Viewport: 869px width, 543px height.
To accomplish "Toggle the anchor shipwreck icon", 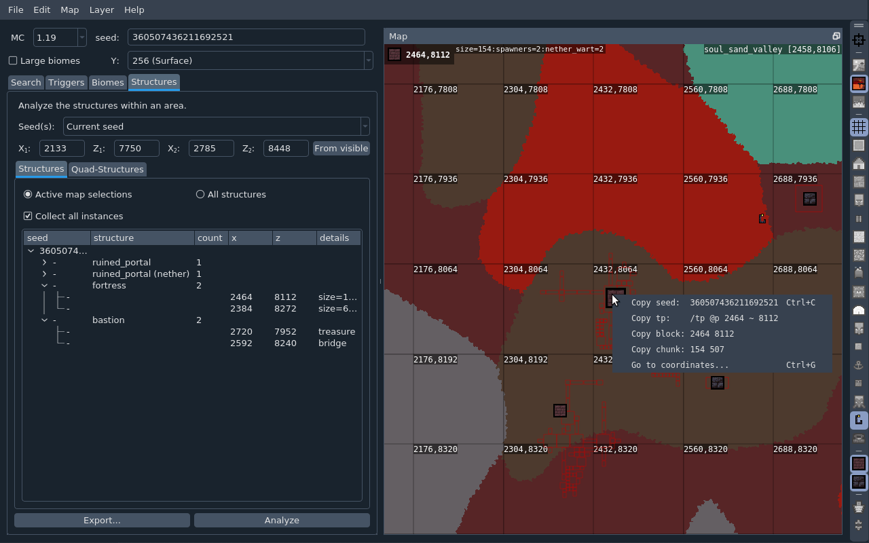I will click(859, 365).
